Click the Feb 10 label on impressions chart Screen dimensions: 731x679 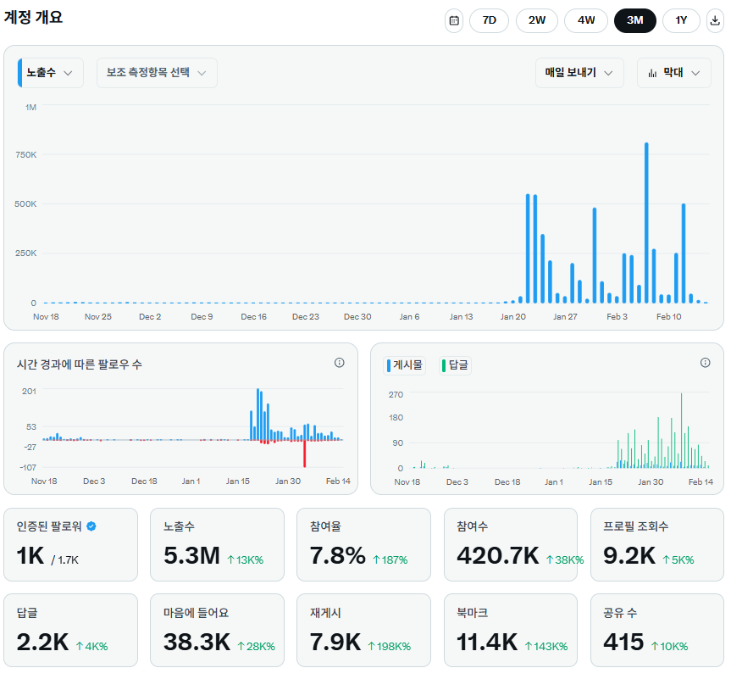coord(668,317)
